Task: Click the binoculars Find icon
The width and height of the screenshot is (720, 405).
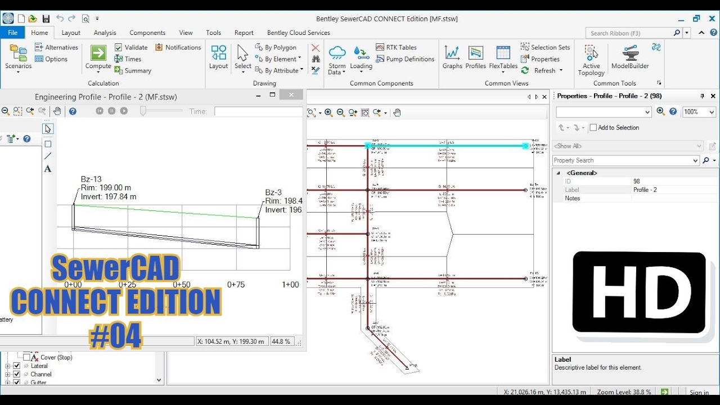Action: click(316, 59)
